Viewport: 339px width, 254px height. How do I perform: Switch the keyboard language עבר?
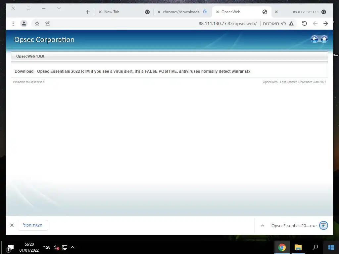click(47, 247)
